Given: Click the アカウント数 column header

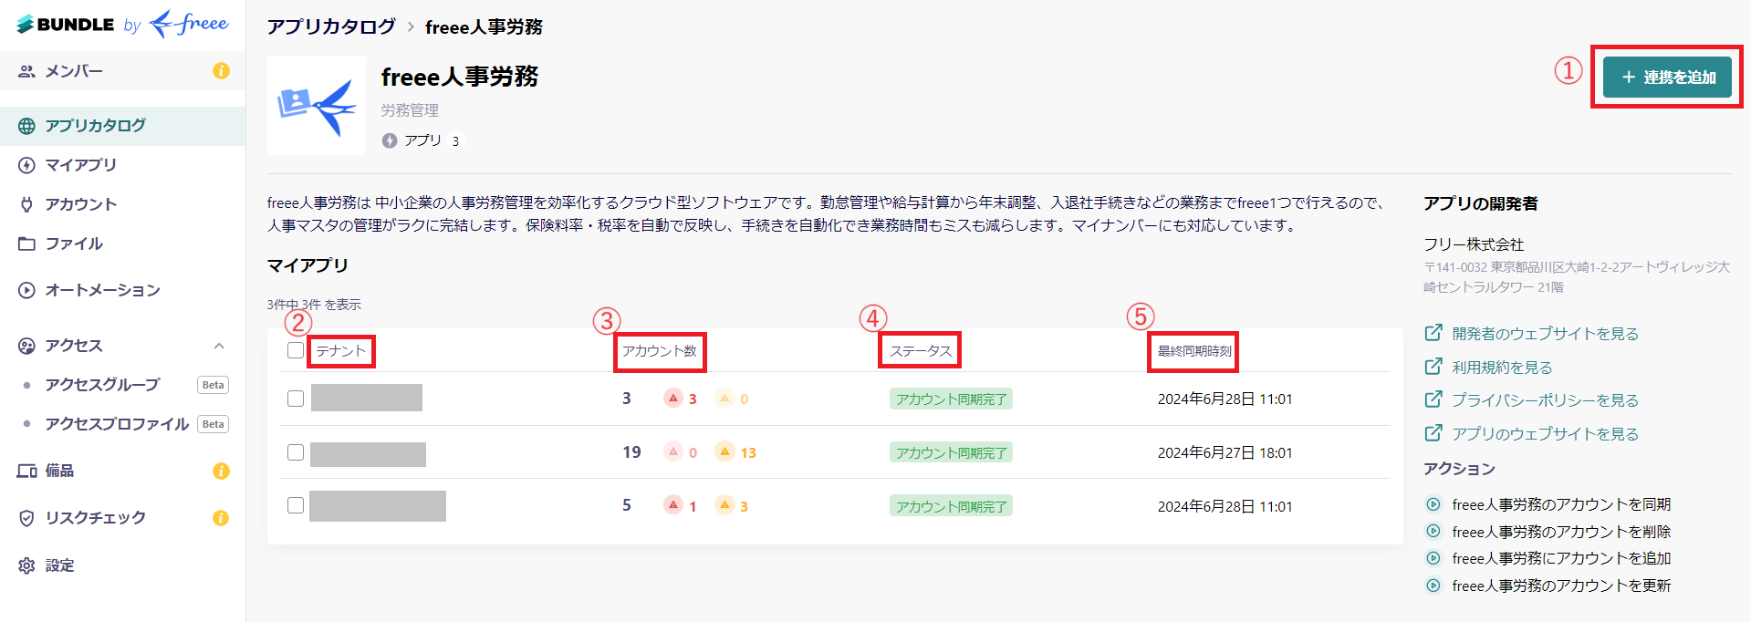Looking at the screenshot, I should coord(660,351).
